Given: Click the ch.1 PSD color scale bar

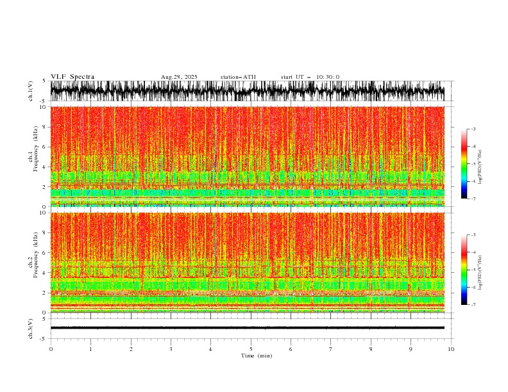Looking at the screenshot, I should pos(464,164).
